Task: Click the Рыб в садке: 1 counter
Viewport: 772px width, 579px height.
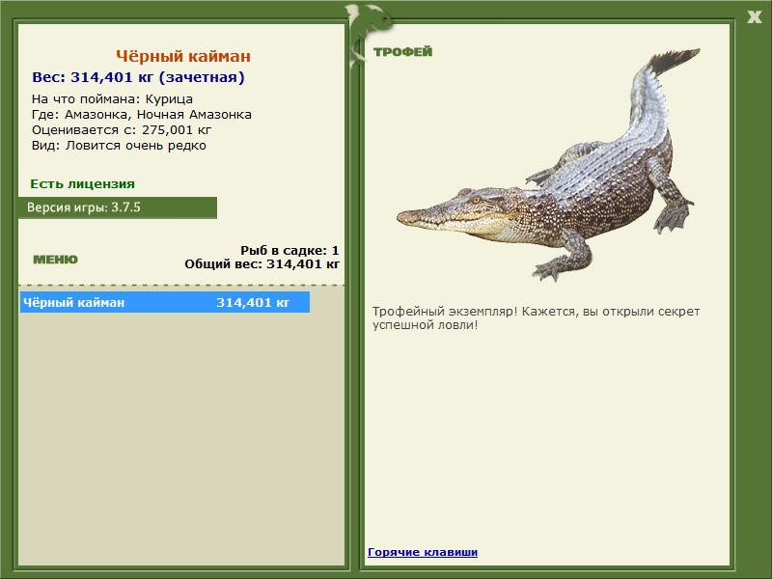Action: [x=289, y=251]
